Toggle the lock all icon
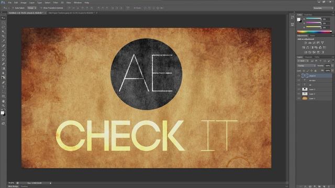The width and height of the screenshot is (335, 188). pos(315,70)
